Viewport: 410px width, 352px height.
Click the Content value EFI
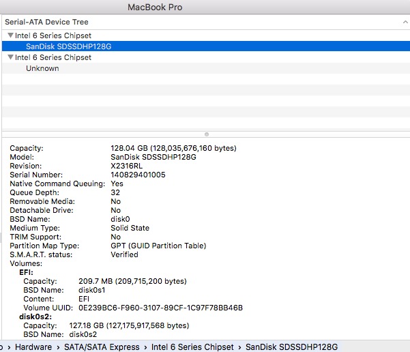click(x=84, y=299)
